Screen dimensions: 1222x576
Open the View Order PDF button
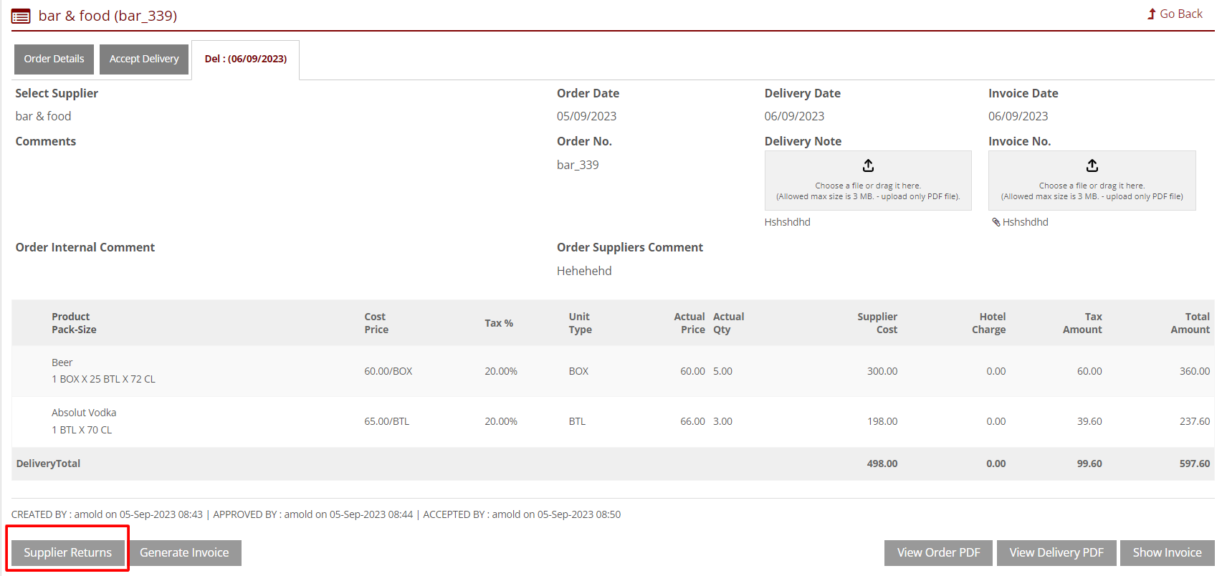(x=938, y=552)
